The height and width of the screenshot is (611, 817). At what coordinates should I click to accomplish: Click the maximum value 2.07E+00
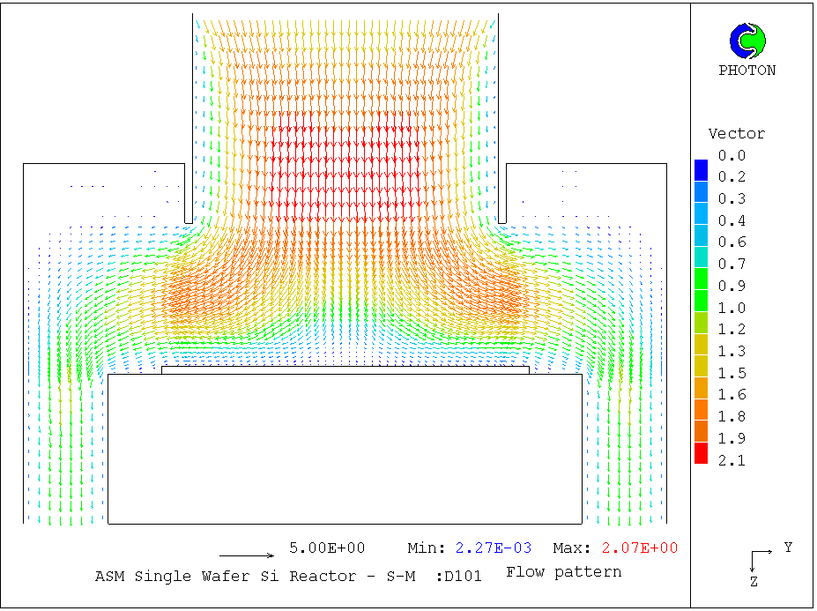coord(640,548)
